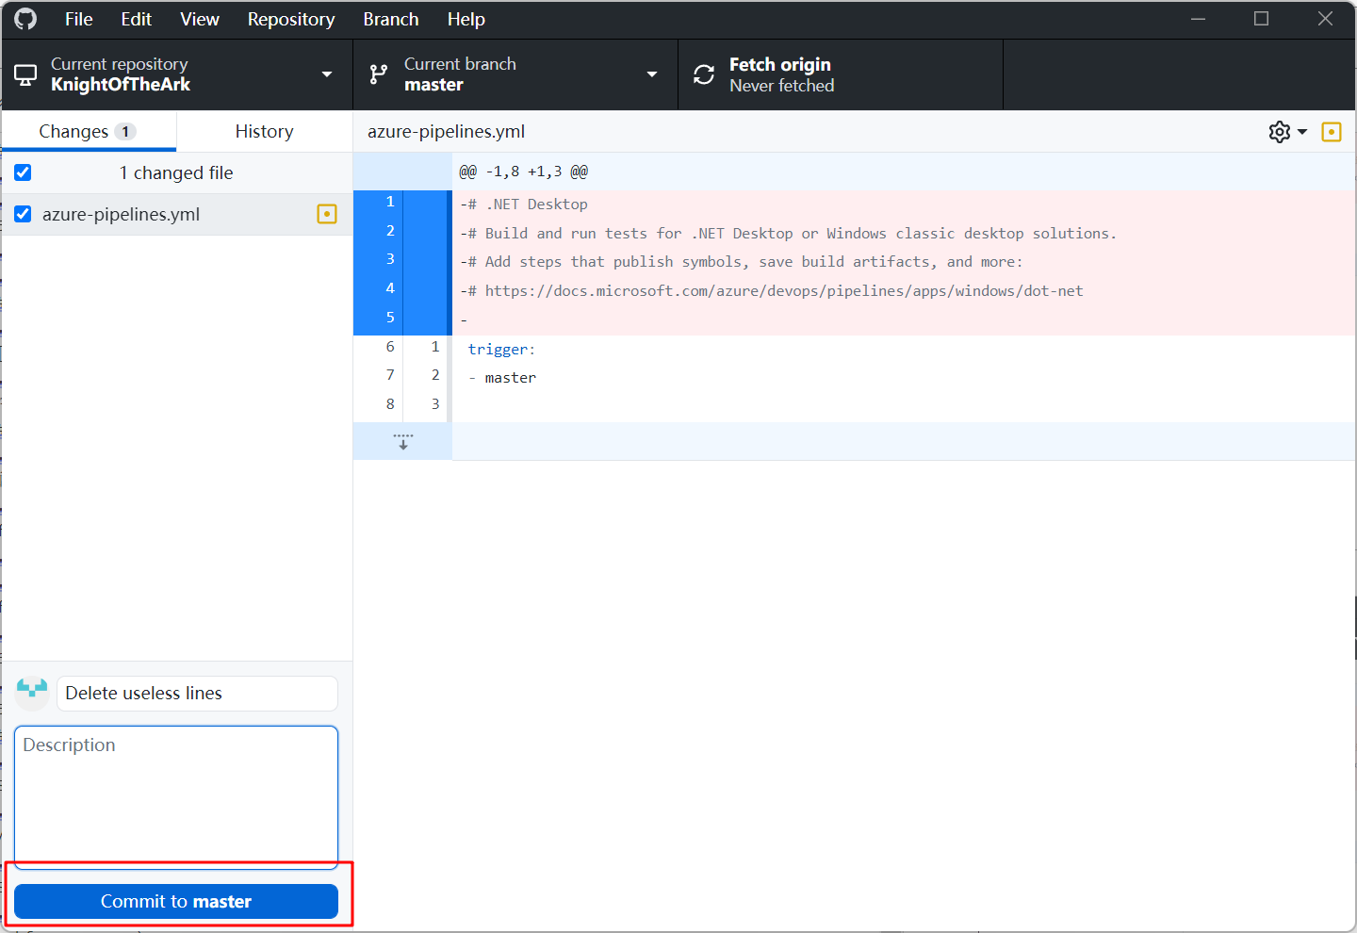The image size is (1357, 933).
Task: Click the commit author avatar icon
Action: click(32, 693)
